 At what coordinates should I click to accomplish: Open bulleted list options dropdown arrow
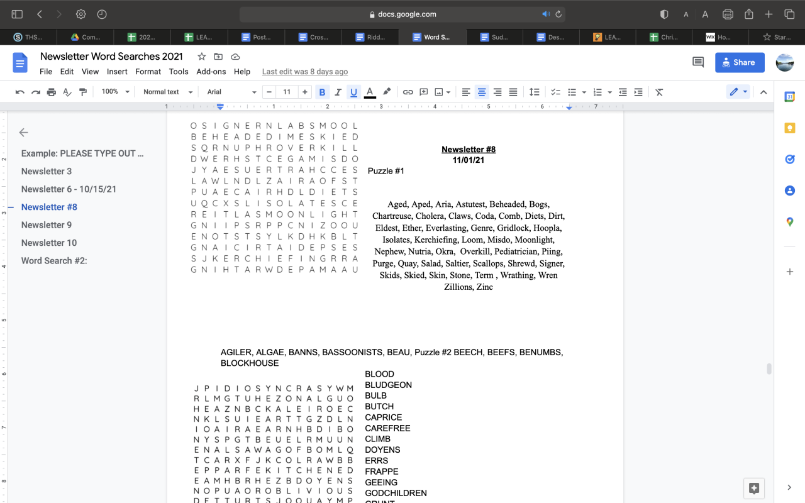[x=584, y=92]
